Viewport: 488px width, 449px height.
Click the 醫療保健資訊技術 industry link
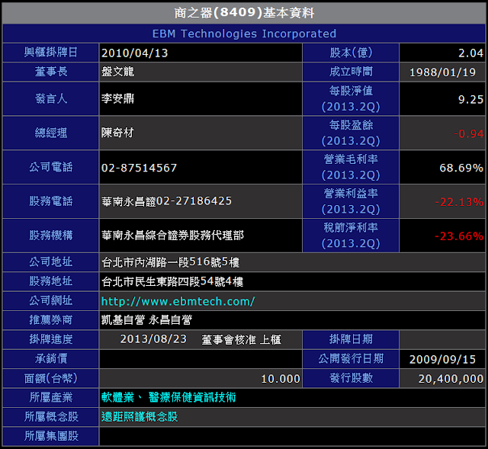(x=192, y=397)
